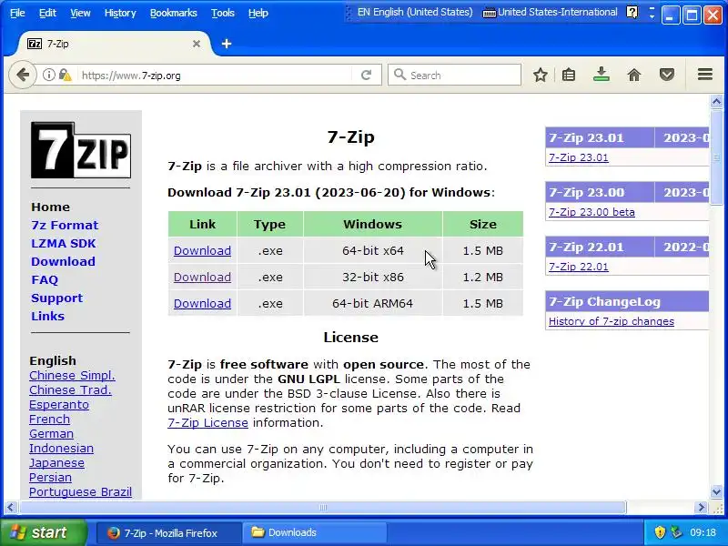
Task: Go to home page with house icon
Action: (634, 75)
